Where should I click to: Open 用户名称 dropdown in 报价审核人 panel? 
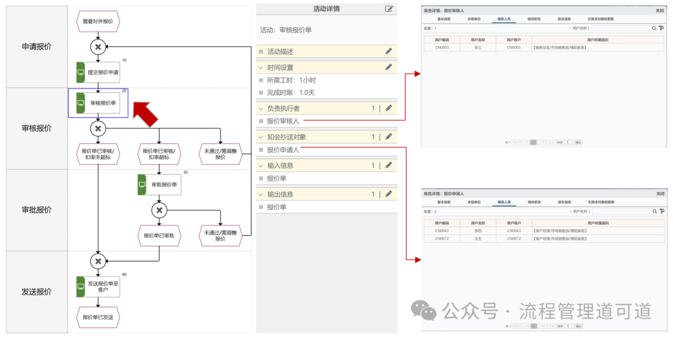[x=579, y=28]
